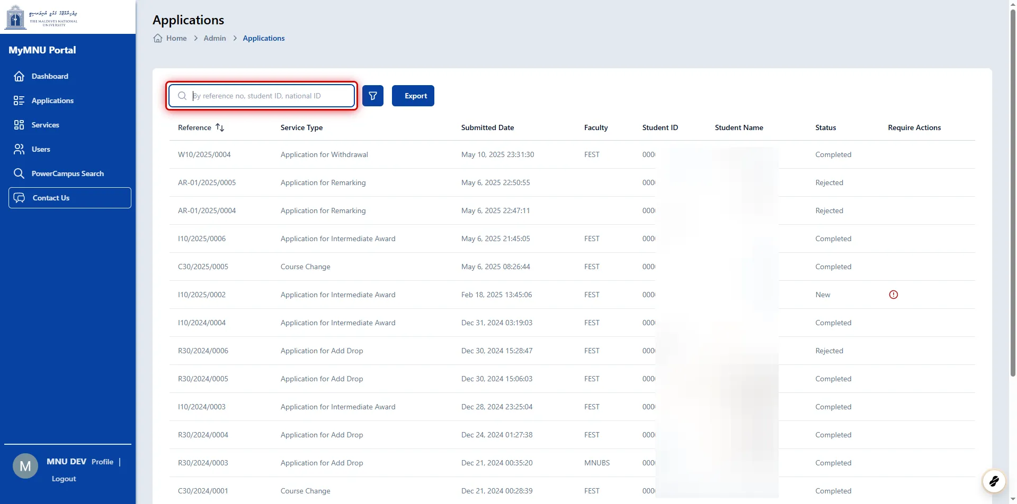The height and width of the screenshot is (504, 1017).
Task: Click the Status column header
Action: (x=825, y=127)
